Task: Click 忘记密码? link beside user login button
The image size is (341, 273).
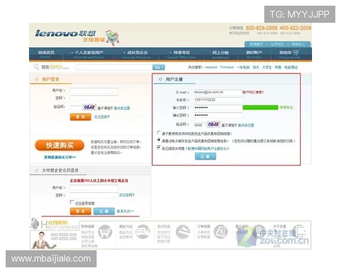Action: (x=102, y=117)
